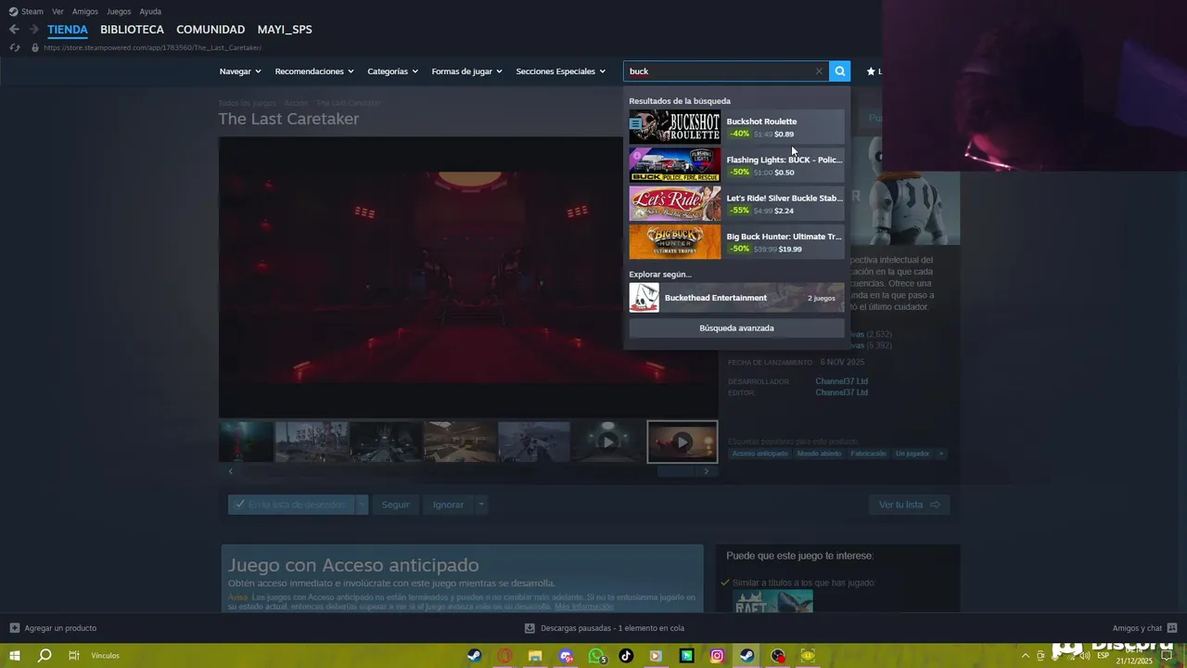Reload the page with the refresh icon
The height and width of the screenshot is (668, 1187).
click(x=14, y=47)
